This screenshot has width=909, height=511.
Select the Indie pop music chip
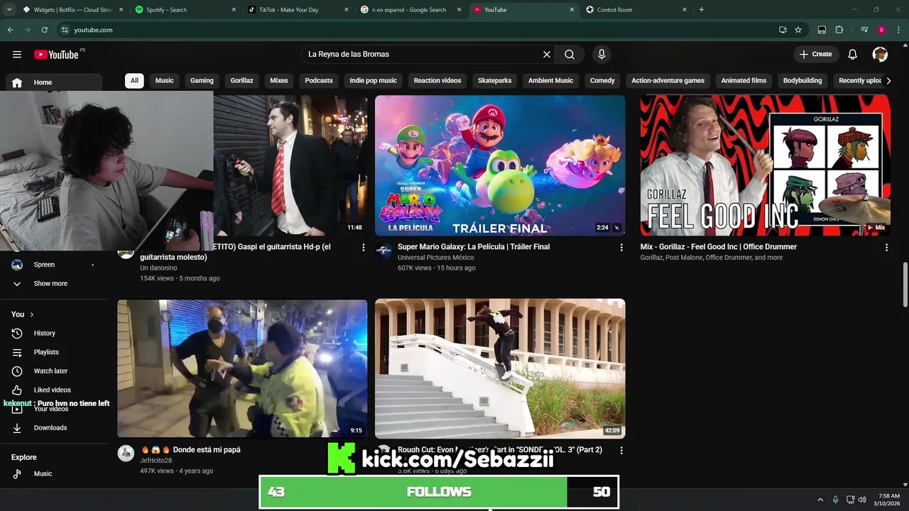[x=373, y=80]
